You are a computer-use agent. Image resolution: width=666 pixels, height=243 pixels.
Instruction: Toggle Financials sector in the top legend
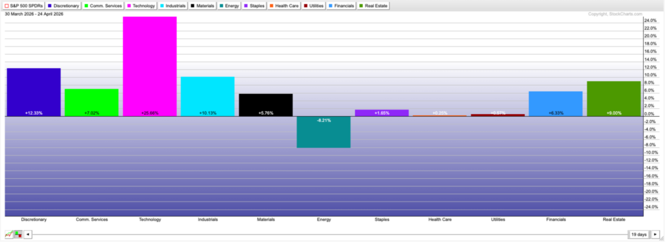[341, 6]
